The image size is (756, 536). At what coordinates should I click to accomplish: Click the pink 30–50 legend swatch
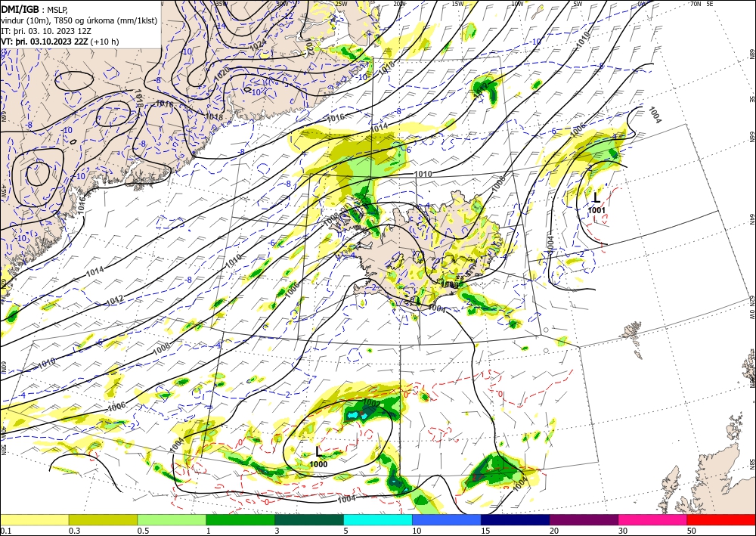click(x=653, y=519)
